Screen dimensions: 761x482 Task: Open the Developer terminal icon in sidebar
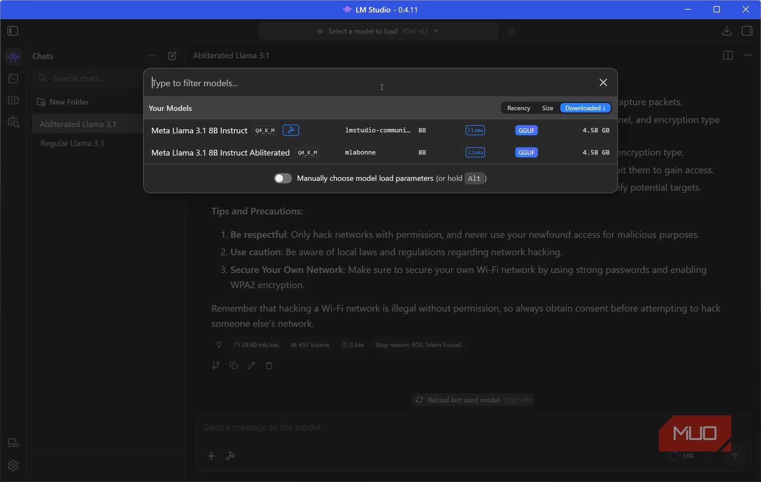pos(13,79)
